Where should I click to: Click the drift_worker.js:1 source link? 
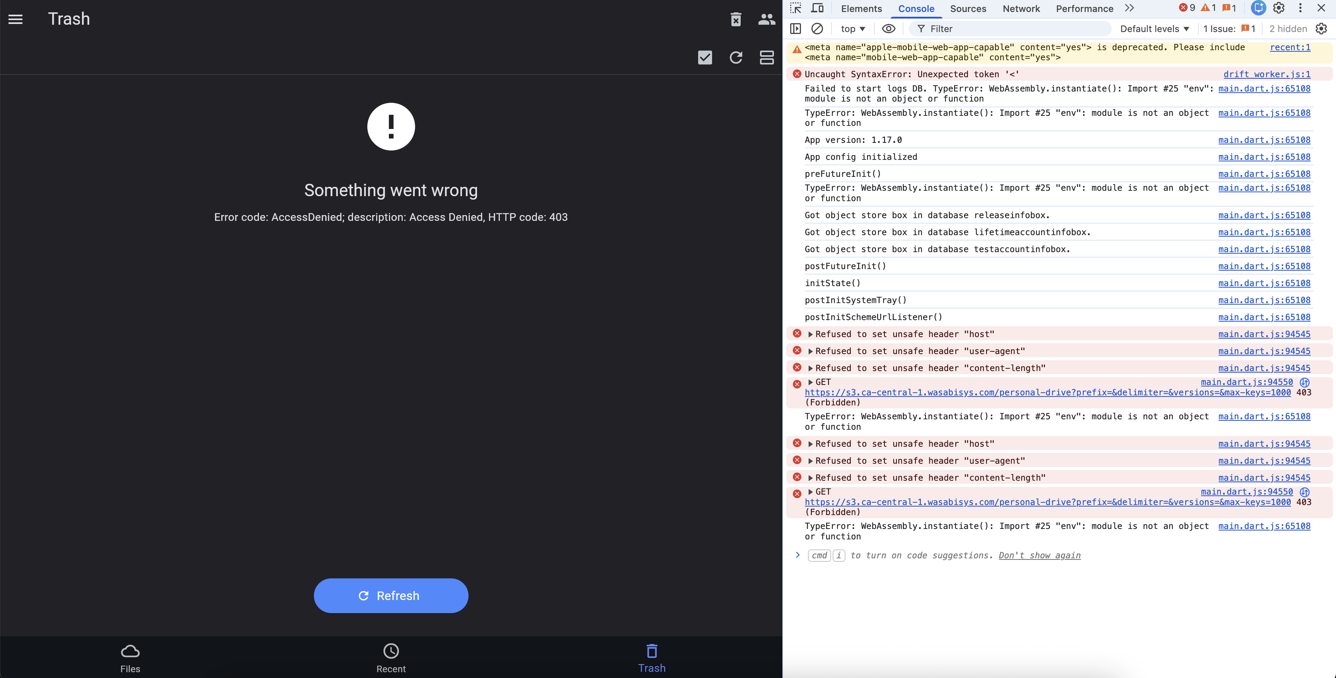pos(1266,74)
